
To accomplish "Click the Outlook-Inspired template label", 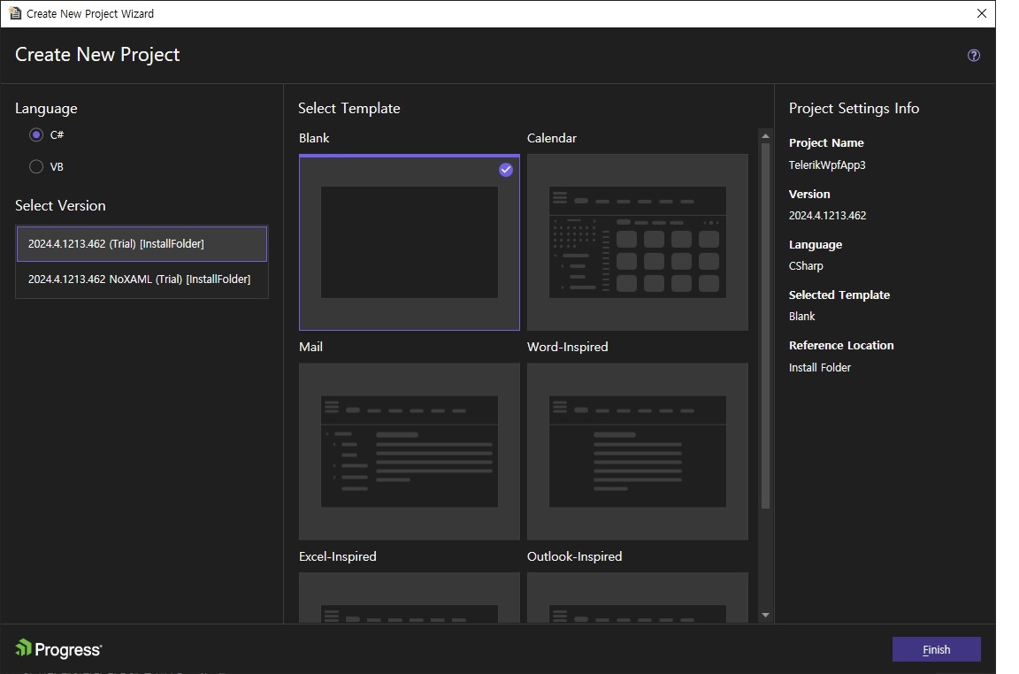I will [x=574, y=556].
